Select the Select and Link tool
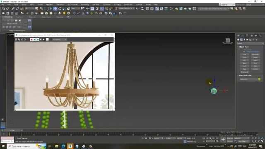Viewport: 265px width, 149px height. point(13,8)
